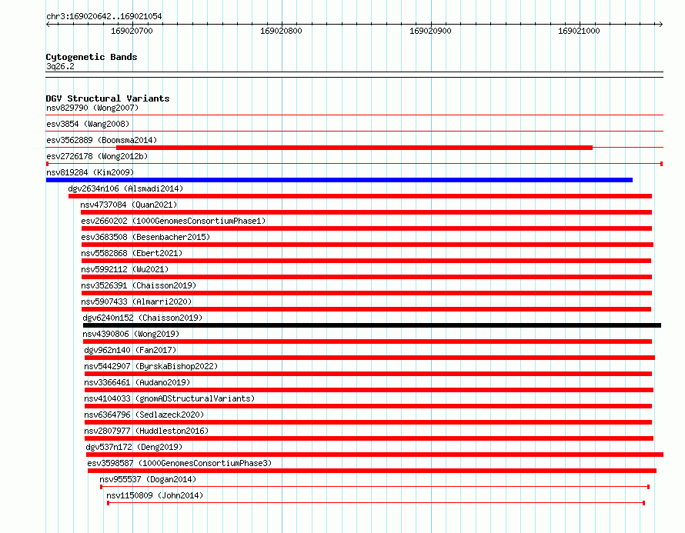Open dgv2634n106 (Alsmadi2014) variant label

pos(125,188)
